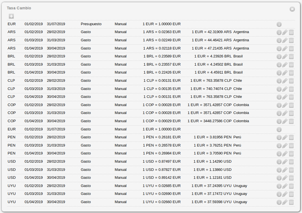Viewport: 302px width, 213px height.
Task: Add a new exchange rate with plus icon
Action: 11,16
